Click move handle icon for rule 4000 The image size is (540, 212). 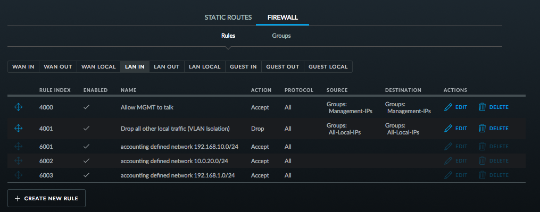coord(18,107)
